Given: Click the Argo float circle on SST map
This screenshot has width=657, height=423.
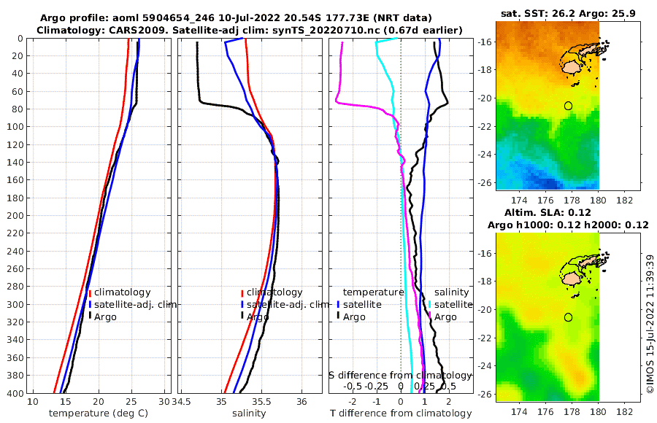Looking at the screenshot, I should pyautogui.click(x=568, y=106).
